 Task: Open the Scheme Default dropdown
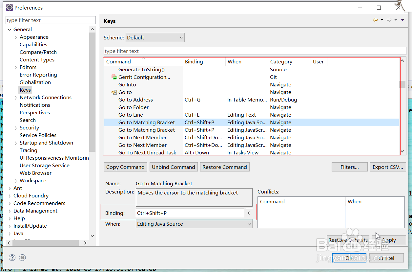(x=155, y=37)
